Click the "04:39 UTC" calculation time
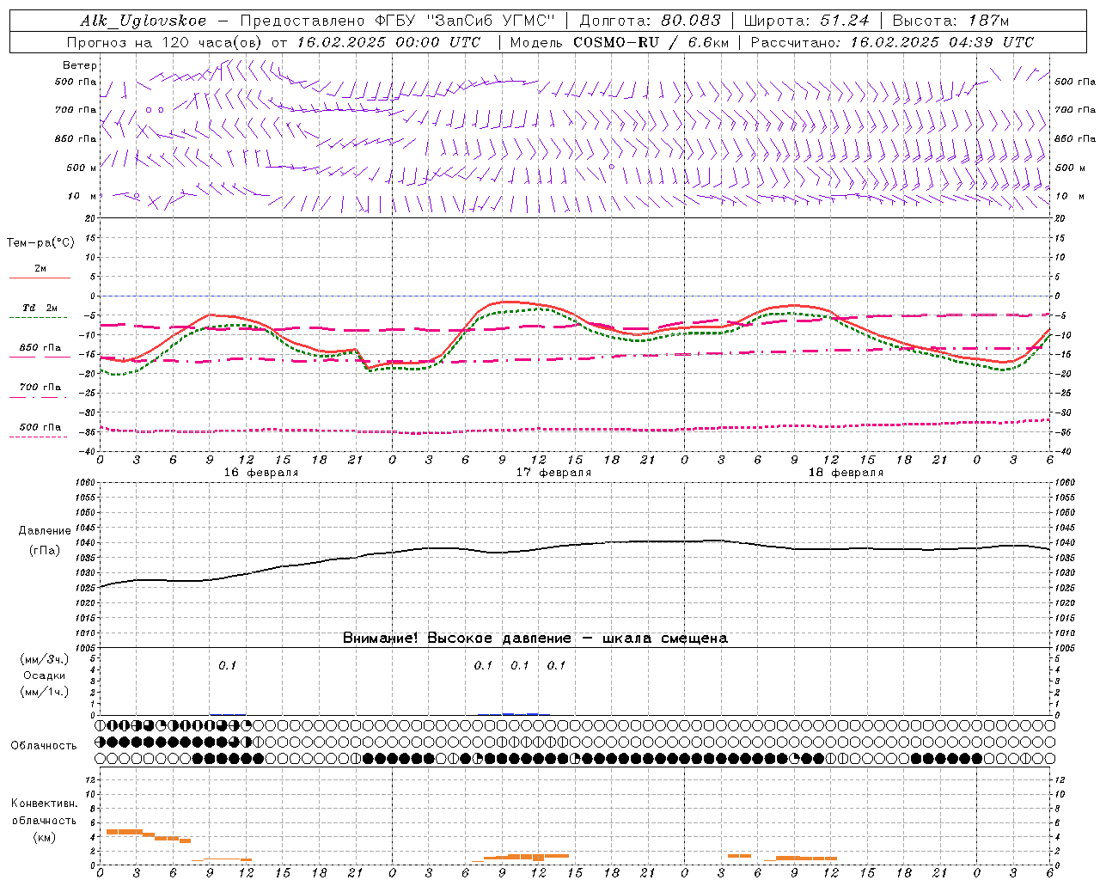Image resolution: width=1100 pixels, height=880 pixels. pos(991,42)
